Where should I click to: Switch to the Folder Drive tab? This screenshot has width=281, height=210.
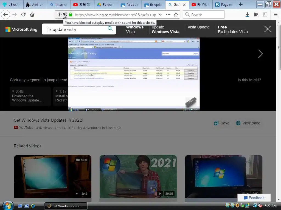(x=106, y=4)
